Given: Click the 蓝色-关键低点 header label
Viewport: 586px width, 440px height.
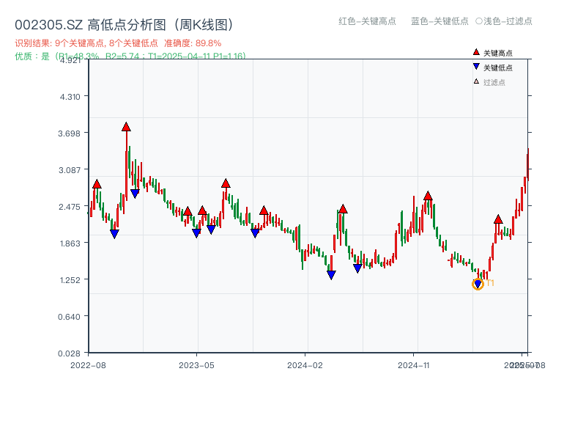Looking at the screenshot, I should (439, 21).
